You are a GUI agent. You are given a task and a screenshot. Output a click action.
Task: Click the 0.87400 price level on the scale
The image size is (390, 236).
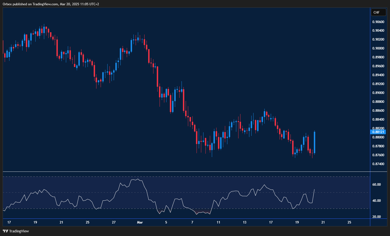378,164
